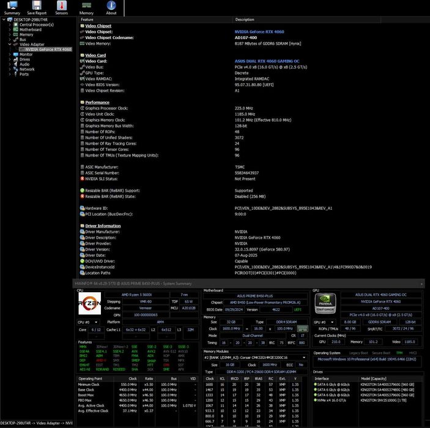This screenshot has width=430, height=428.
Task: Click the Memory toolbar icon
Action: tap(86, 8)
